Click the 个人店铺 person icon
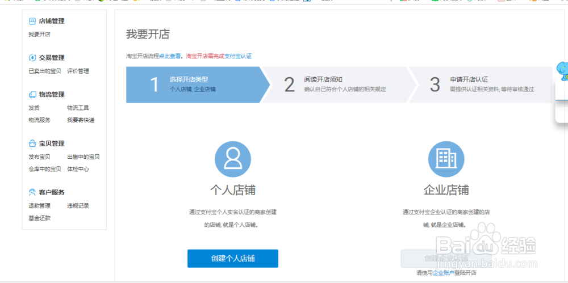 pyautogui.click(x=233, y=159)
